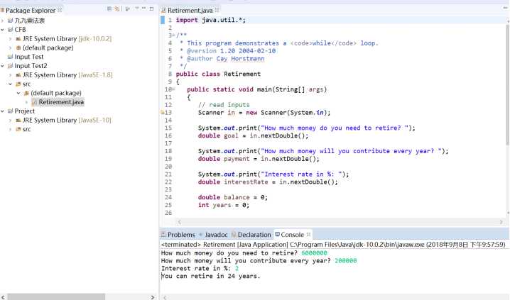Screen dimensions: 510x300
Task: Expand JRE System Library [JavaSE-1.8]
Action: click(x=11, y=75)
